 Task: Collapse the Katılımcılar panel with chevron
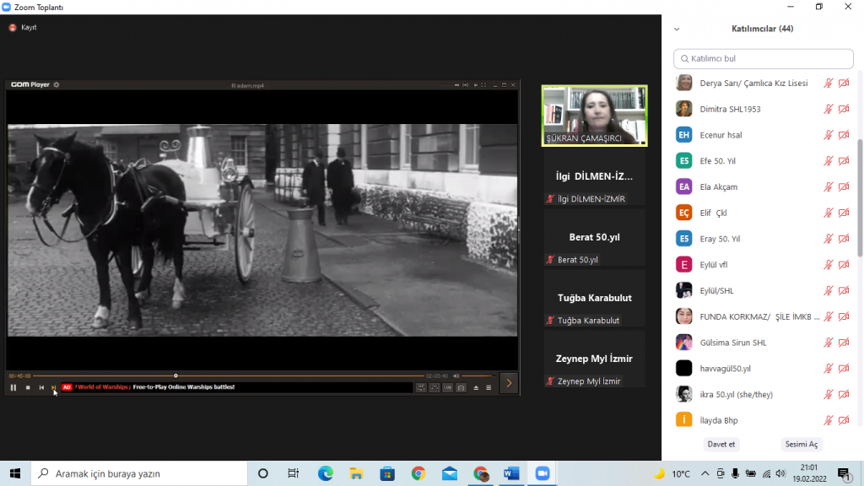coord(677,29)
